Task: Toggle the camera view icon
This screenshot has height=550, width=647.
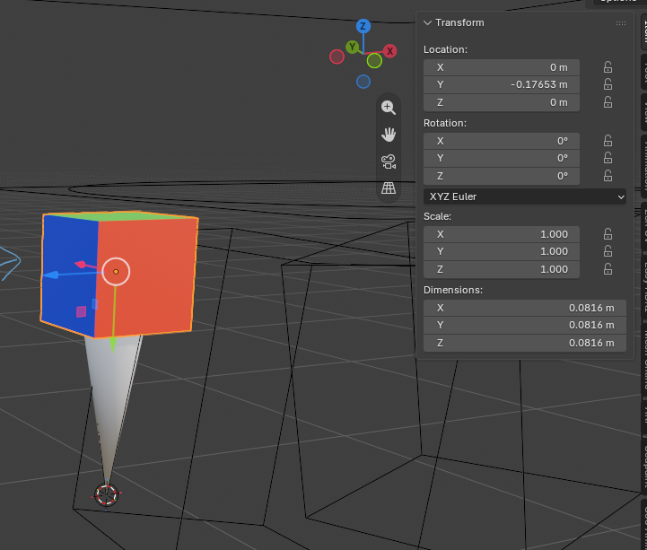Action: 389,162
